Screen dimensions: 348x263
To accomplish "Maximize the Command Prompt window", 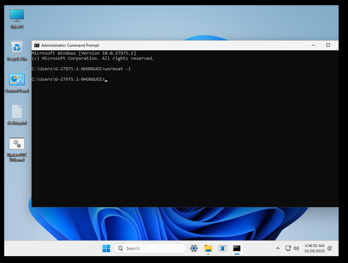I will pos(328,45).
